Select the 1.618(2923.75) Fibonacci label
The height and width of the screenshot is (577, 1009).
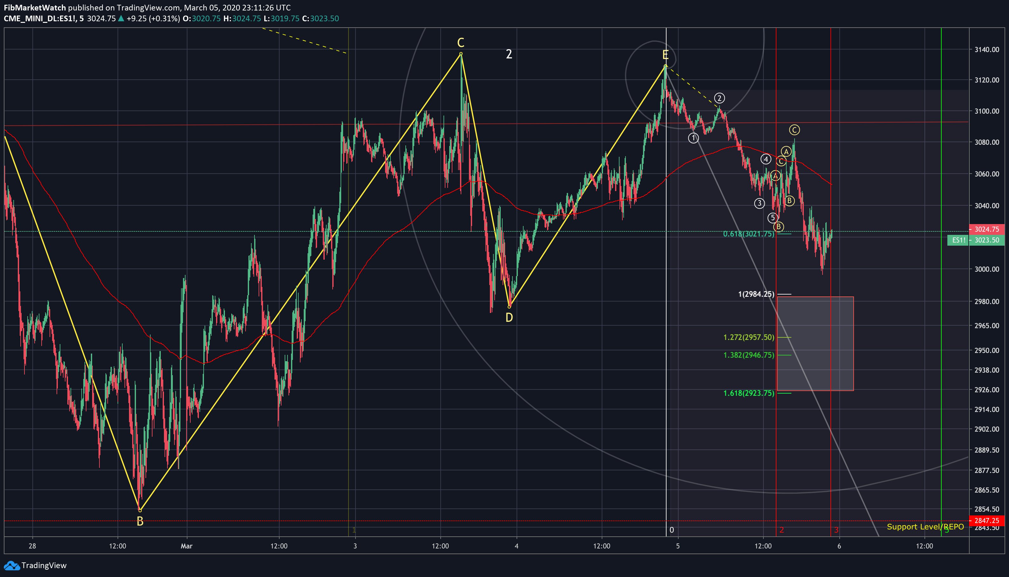748,393
